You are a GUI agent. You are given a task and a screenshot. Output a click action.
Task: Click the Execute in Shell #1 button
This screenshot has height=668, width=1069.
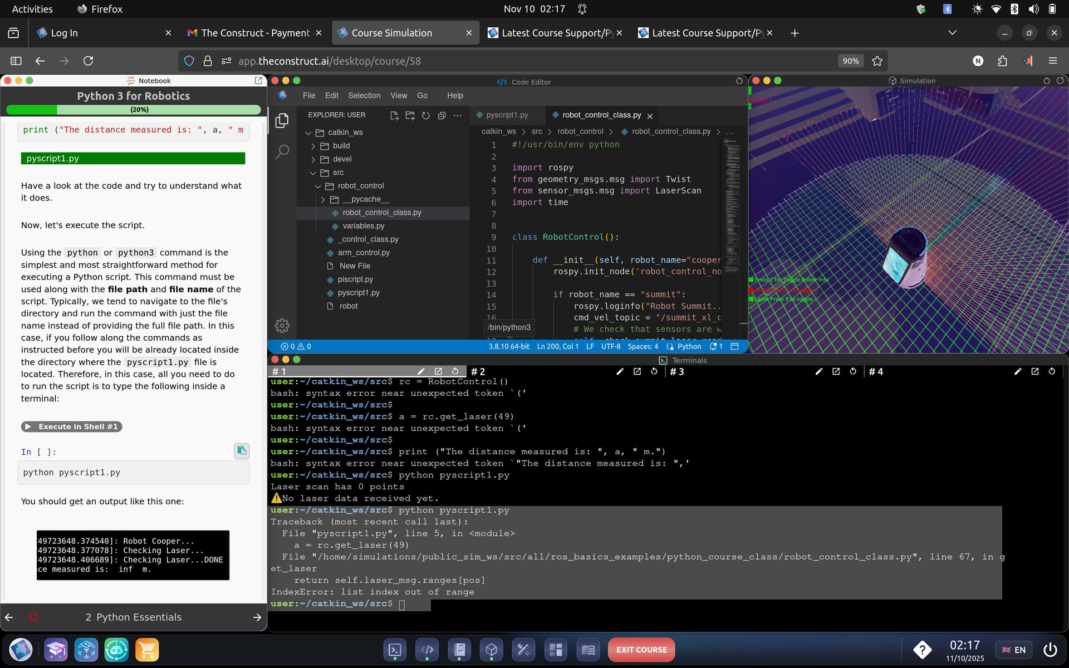coord(72,427)
